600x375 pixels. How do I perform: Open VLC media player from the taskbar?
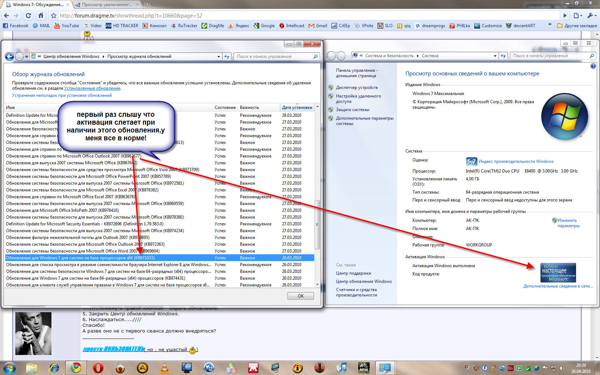point(164,367)
